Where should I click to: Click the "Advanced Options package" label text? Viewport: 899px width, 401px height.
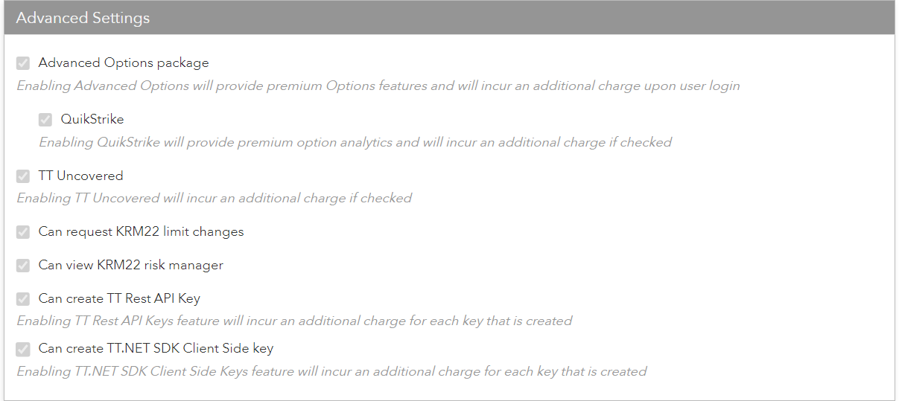(x=124, y=63)
